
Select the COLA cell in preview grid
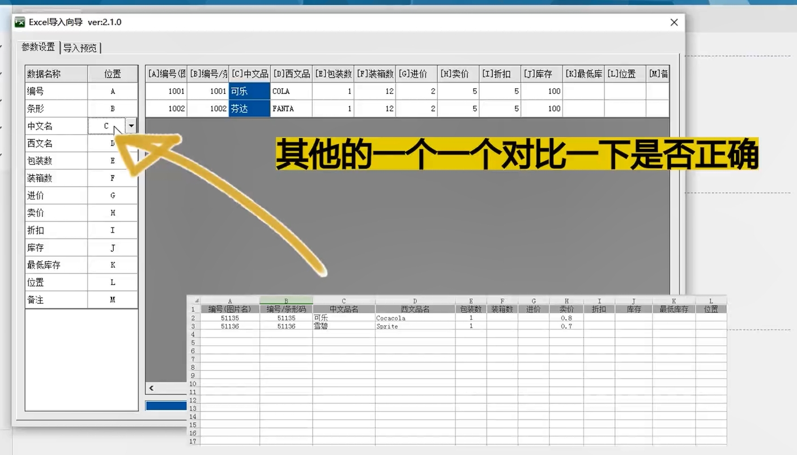click(291, 91)
